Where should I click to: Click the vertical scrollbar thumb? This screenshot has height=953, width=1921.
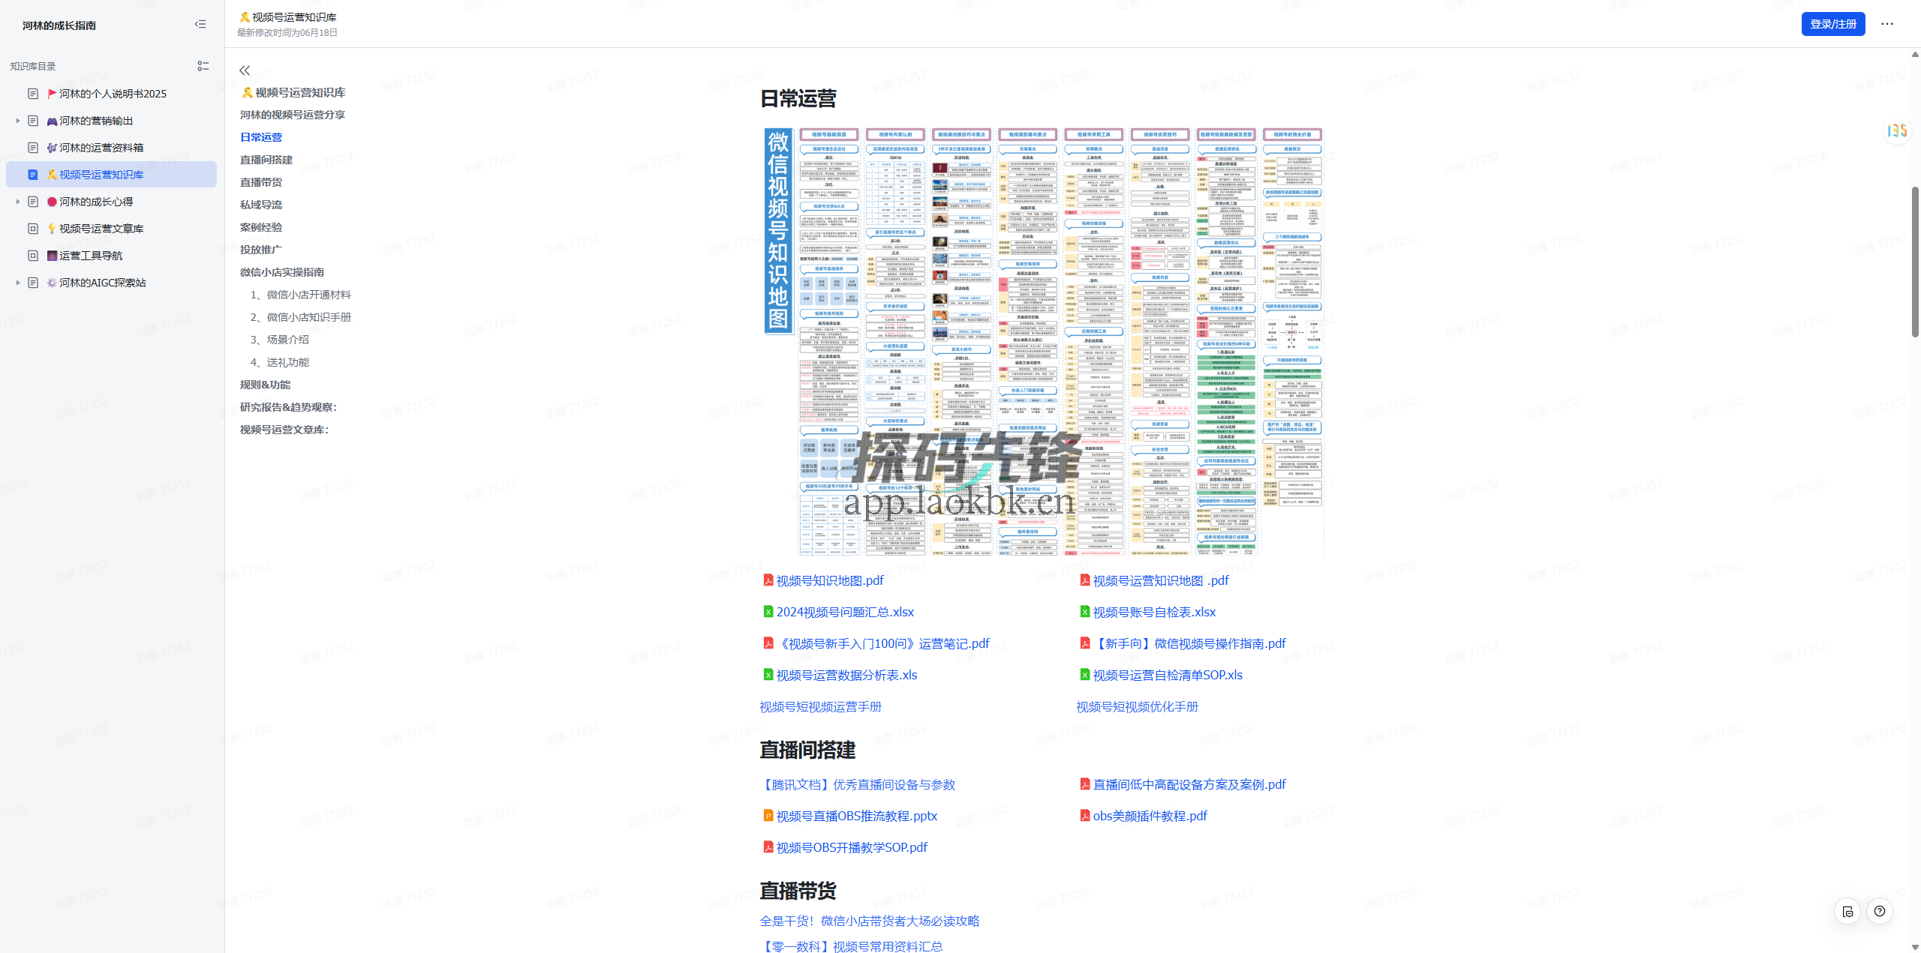click(1915, 262)
